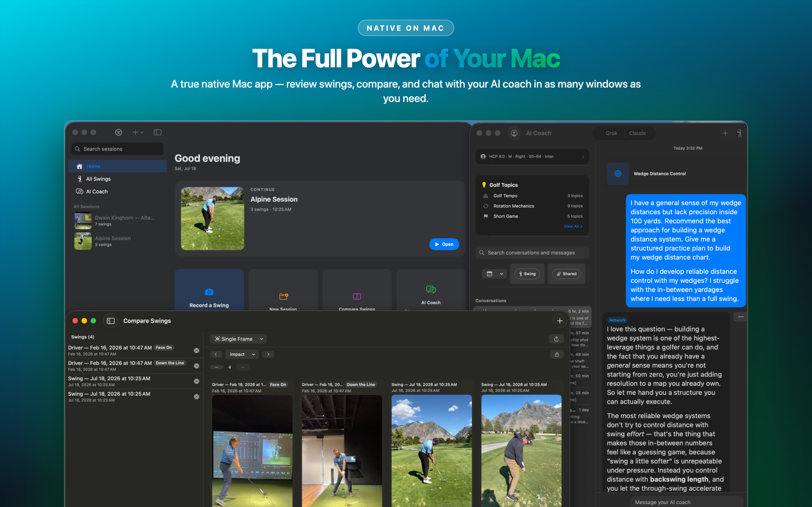
Task: Select AI Coach in the sidebar
Action: [118, 192]
